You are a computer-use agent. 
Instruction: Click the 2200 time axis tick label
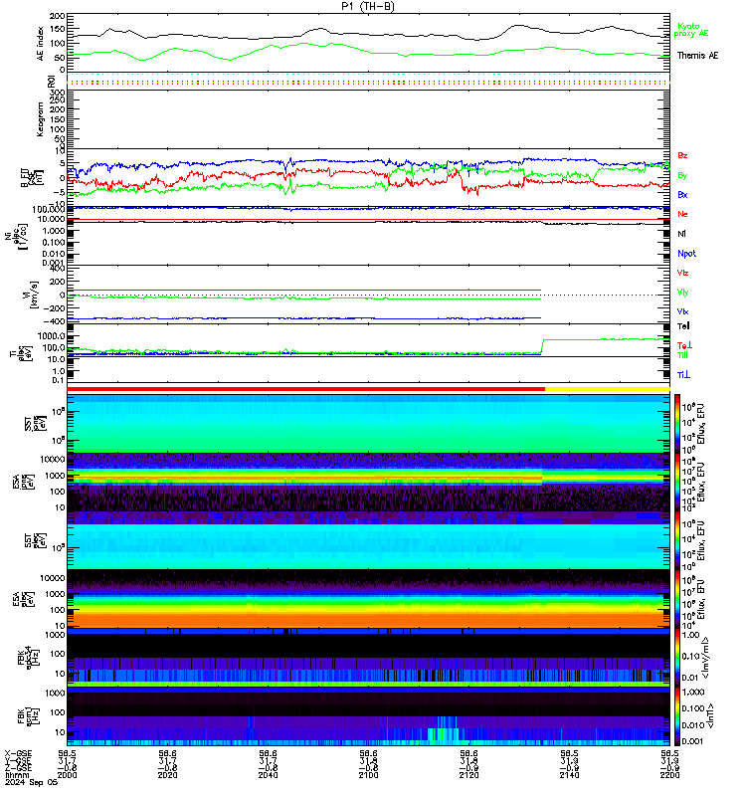(669, 775)
